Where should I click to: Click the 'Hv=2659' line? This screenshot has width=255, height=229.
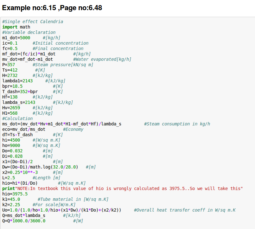tap(11, 108)
